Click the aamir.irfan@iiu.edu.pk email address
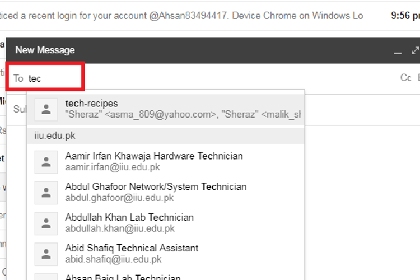 pyautogui.click(x=113, y=167)
